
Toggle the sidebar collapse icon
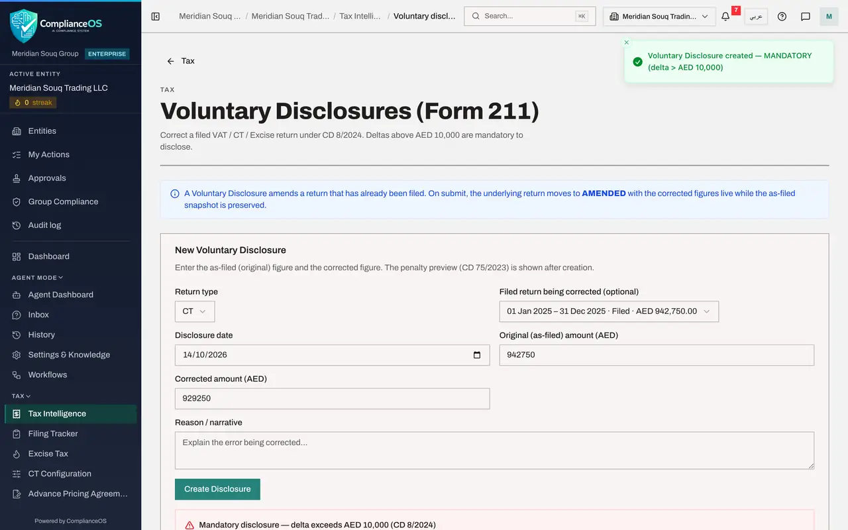(x=156, y=17)
